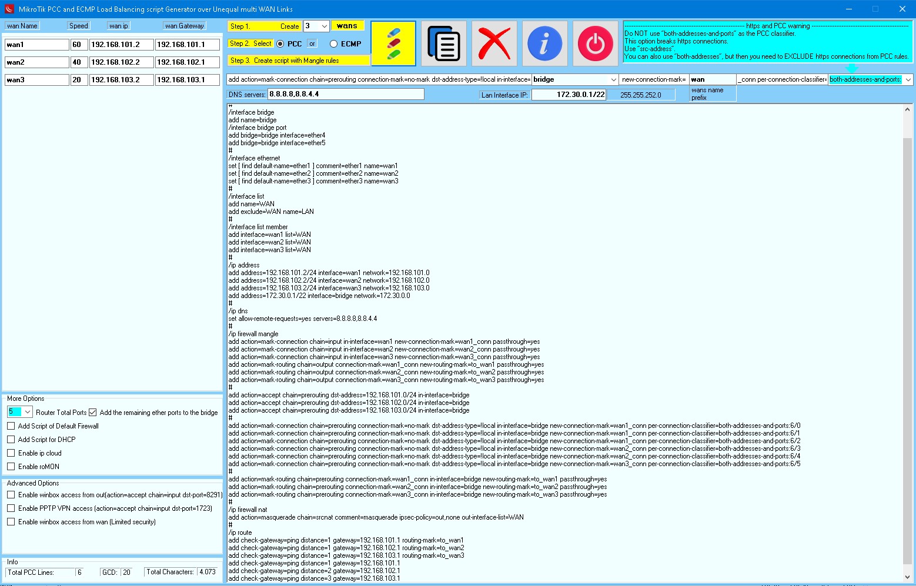Image resolution: width=916 pixels, height=586 pixels.
Task: Open the blue info icon
Action: click(545, 43)
